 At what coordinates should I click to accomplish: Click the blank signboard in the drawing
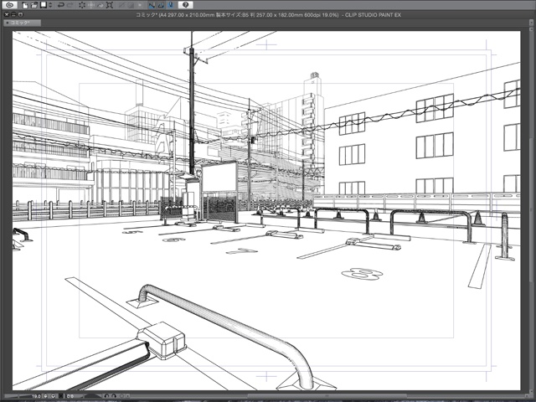tap(219, 177)
